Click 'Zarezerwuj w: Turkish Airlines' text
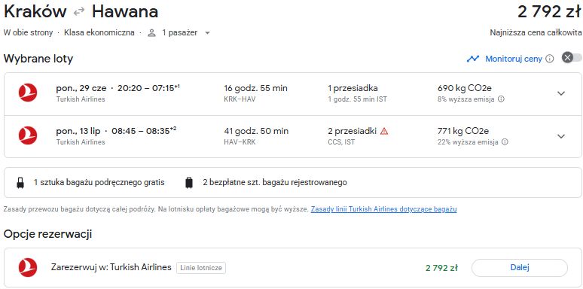Viewport: 583px width, 289px height. (x=111, y=267)
